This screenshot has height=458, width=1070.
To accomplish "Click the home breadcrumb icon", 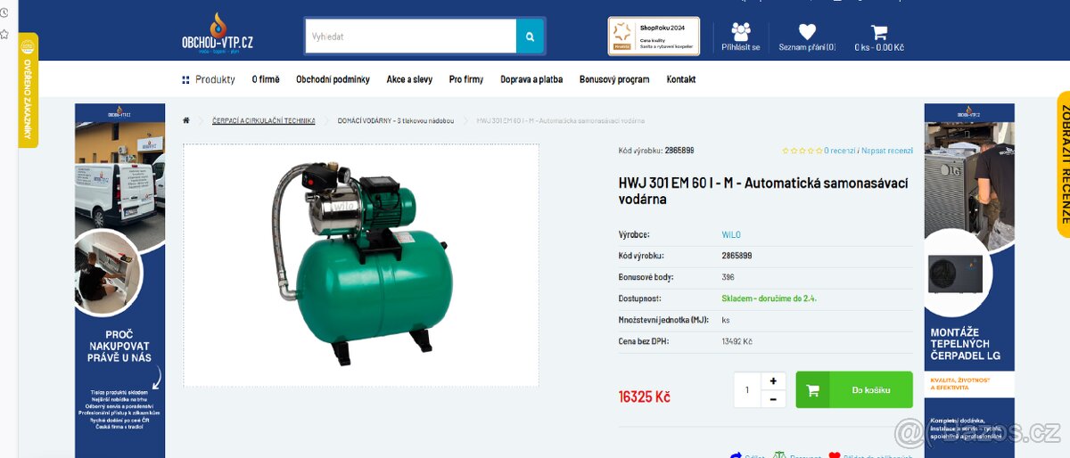I will tap(186, 120).
